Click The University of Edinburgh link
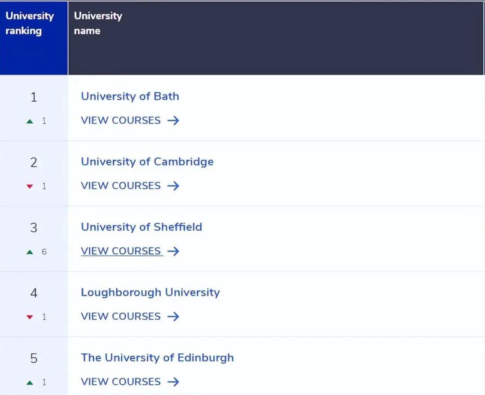Viewport: 485px width, 395px height. point(157,358)
